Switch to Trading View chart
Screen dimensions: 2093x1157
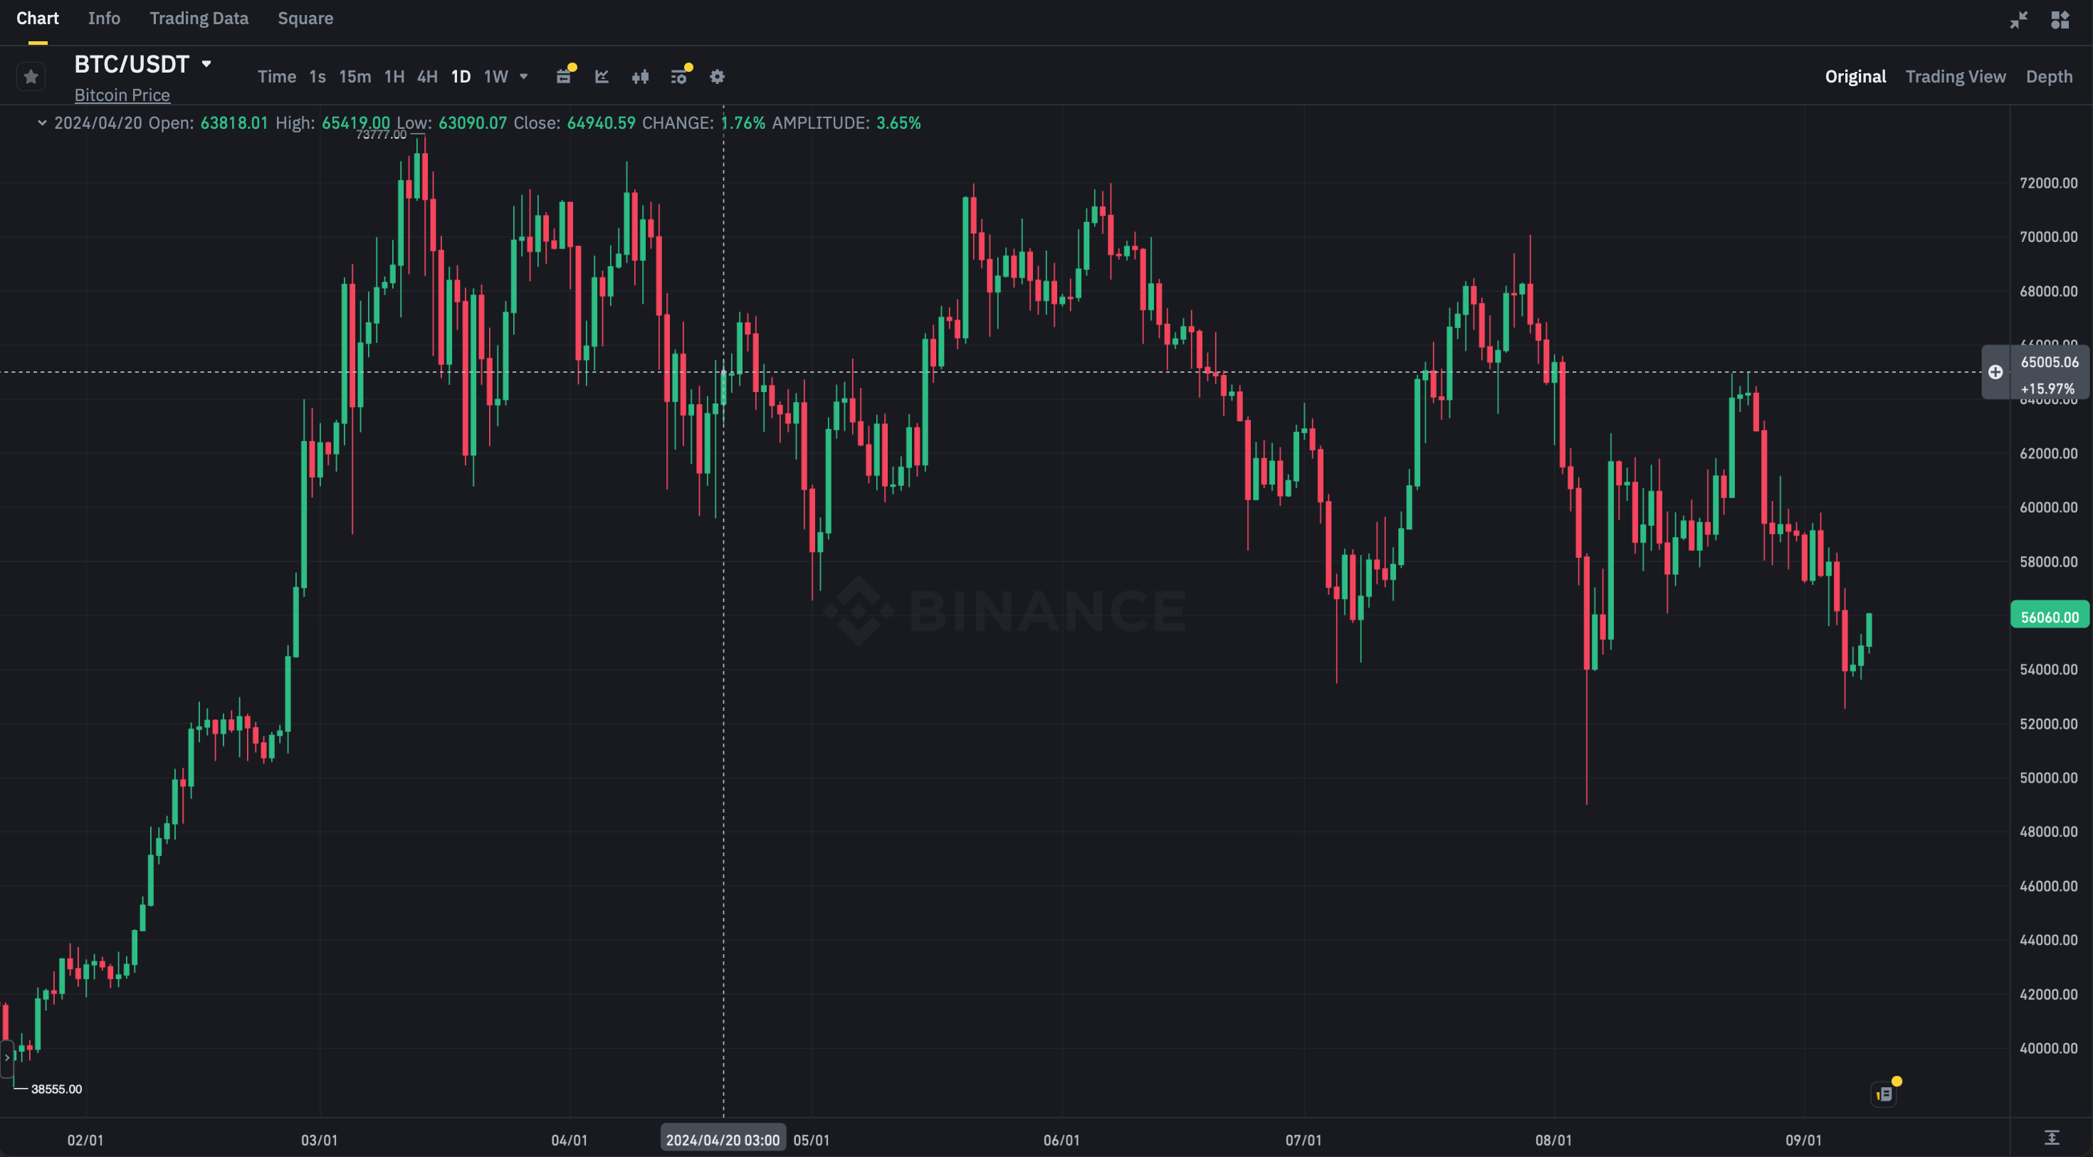pyautogui.click(x=1956, y=76)
